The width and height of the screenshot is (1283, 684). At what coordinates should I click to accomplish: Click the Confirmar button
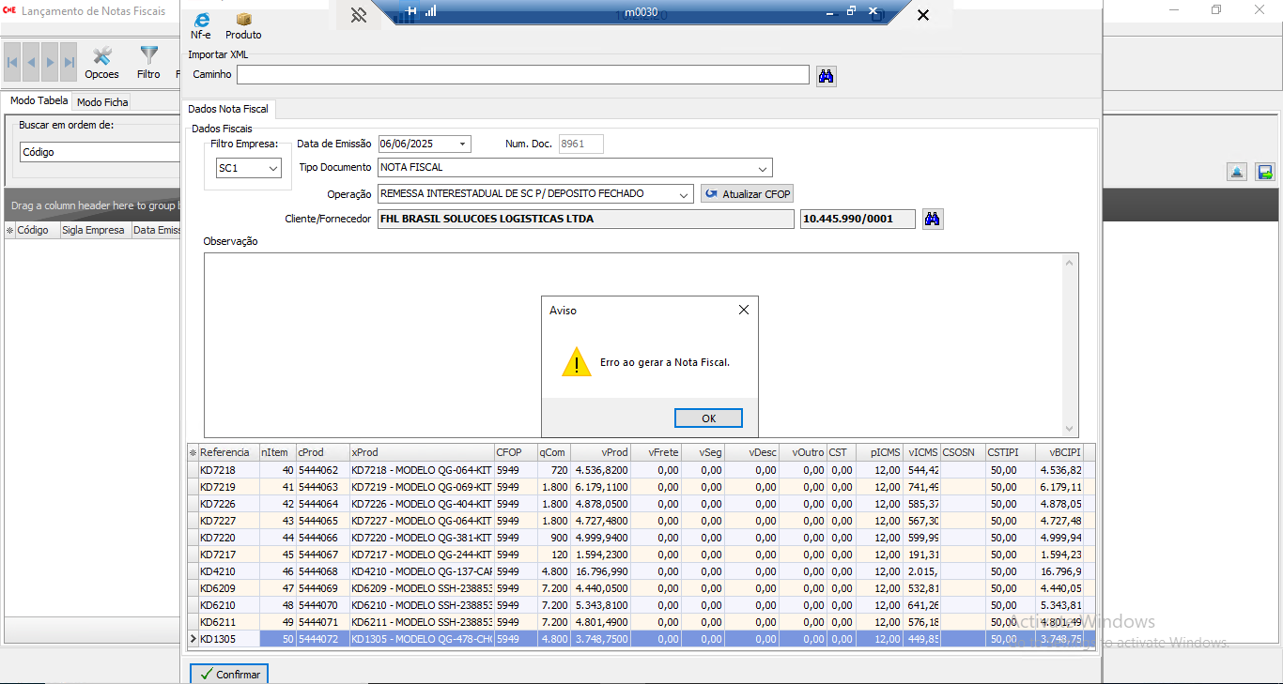(x=229, y=674)
